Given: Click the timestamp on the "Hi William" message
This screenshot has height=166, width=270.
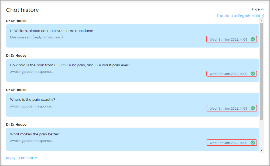Looking at the screenshot, I should click(x=228, y=39).
